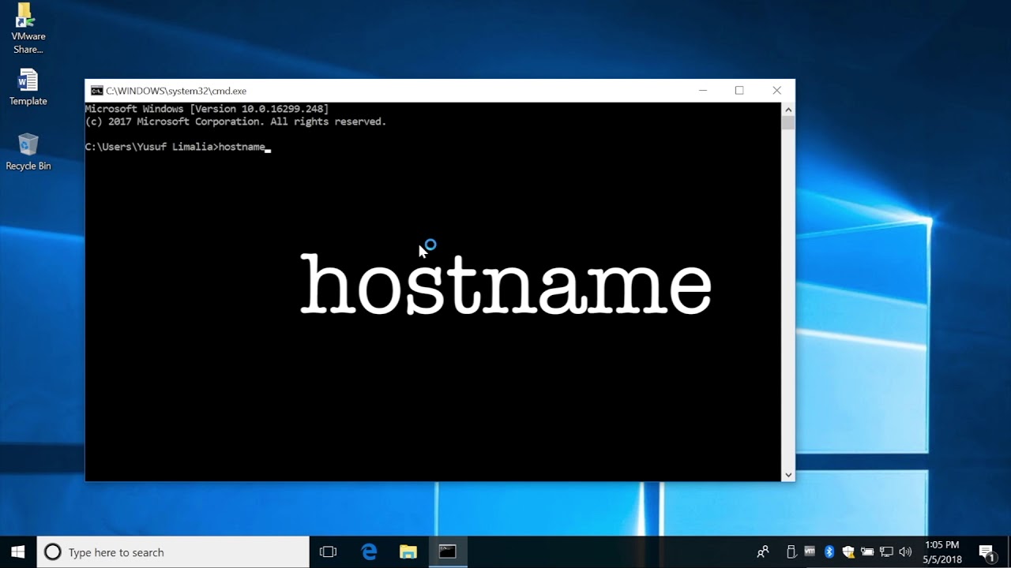Image resolution: width=1011 pixels, height=568 pixels.
Task: Open network status from system tray
Action: coord(886,550)
